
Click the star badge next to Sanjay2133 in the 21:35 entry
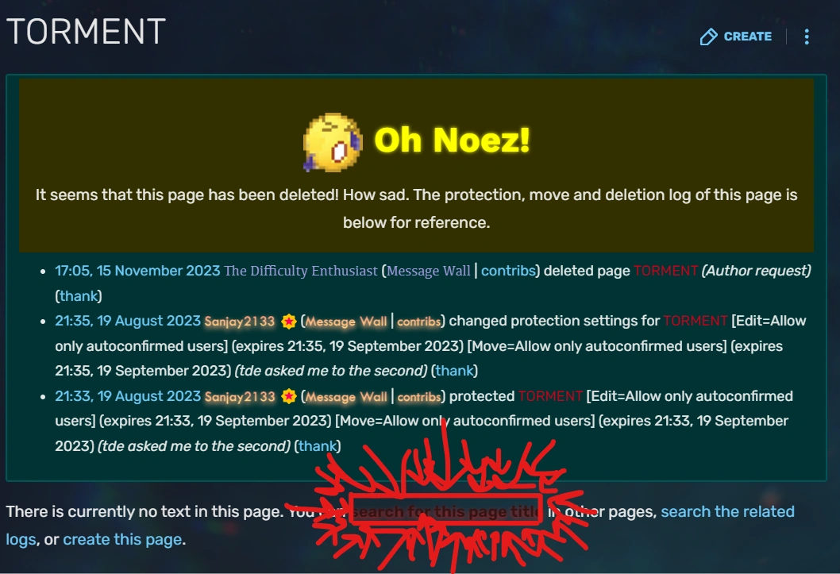tap(289, 322)
